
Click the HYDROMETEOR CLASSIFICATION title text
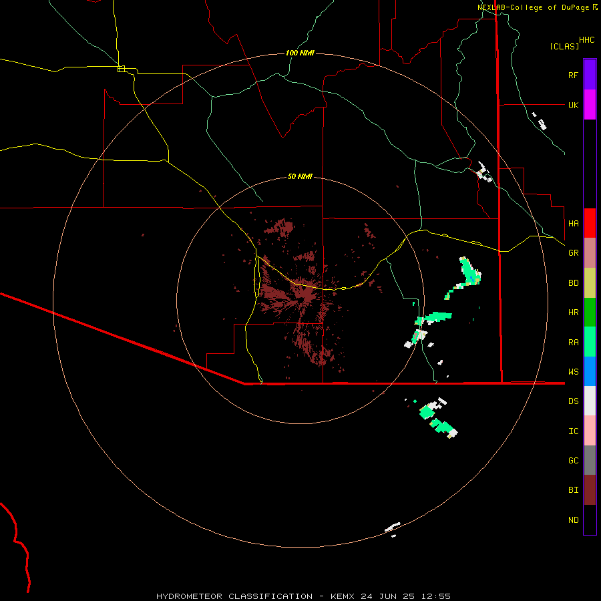coord(234,596)
